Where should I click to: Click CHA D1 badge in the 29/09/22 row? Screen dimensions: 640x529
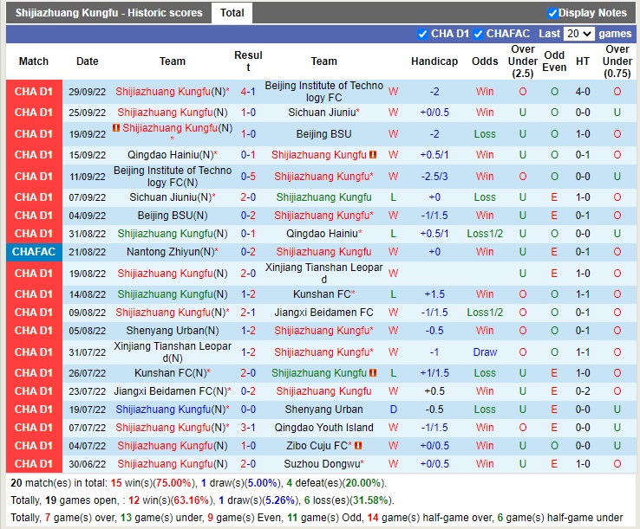point(33,91)
